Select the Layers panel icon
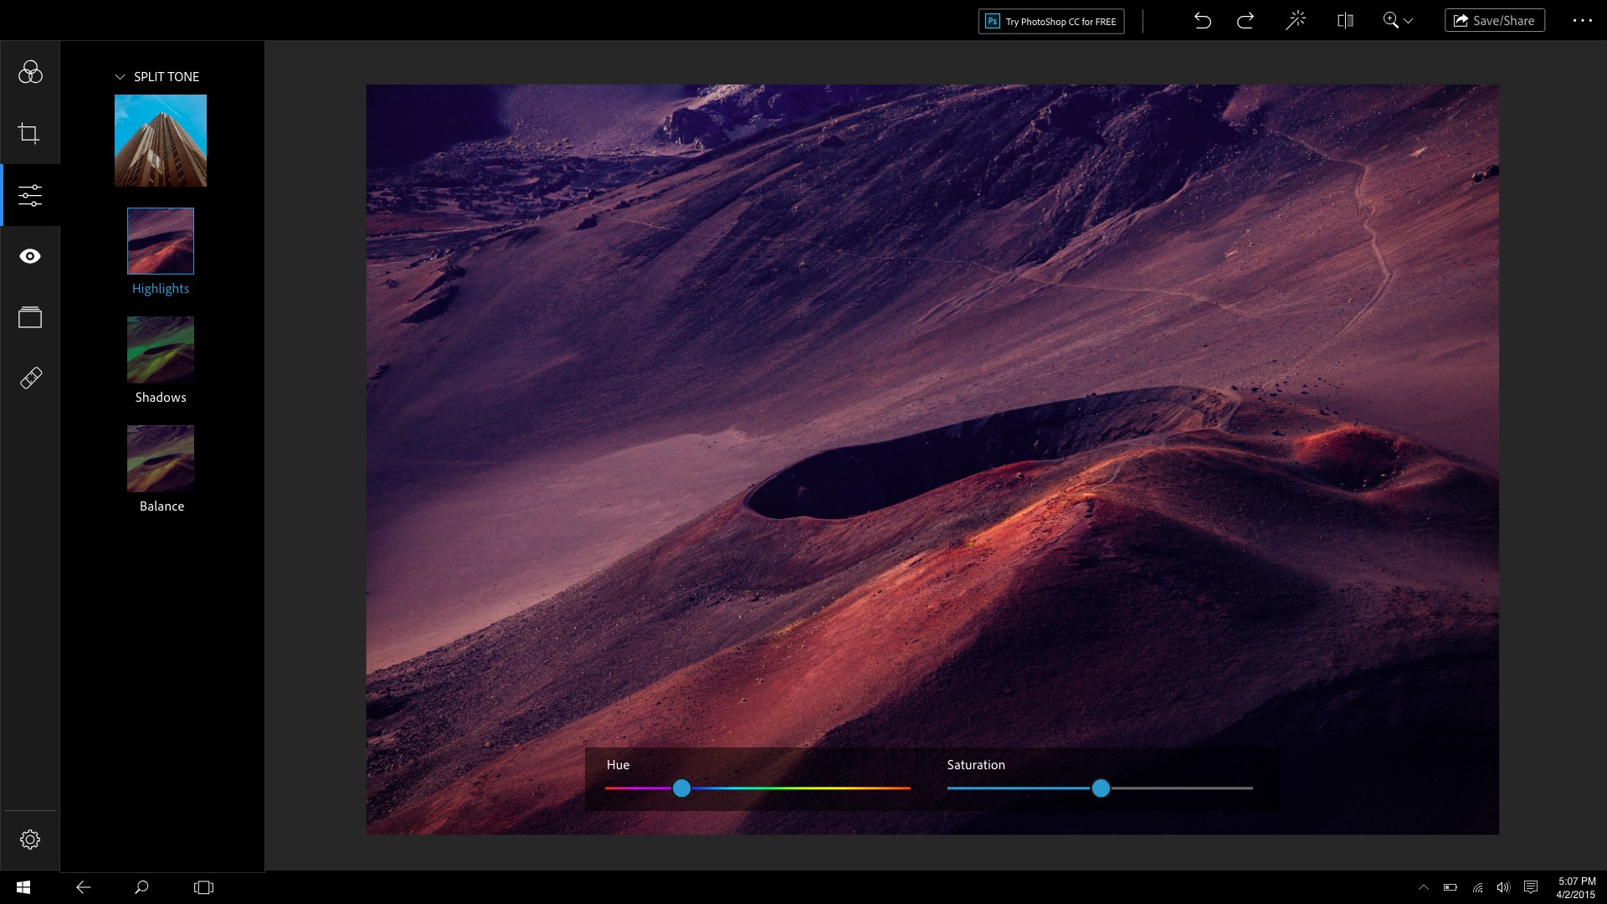 click(30, 318)
